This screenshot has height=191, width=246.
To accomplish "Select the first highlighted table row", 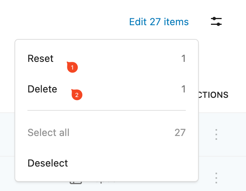I will (x=222, y=134).
